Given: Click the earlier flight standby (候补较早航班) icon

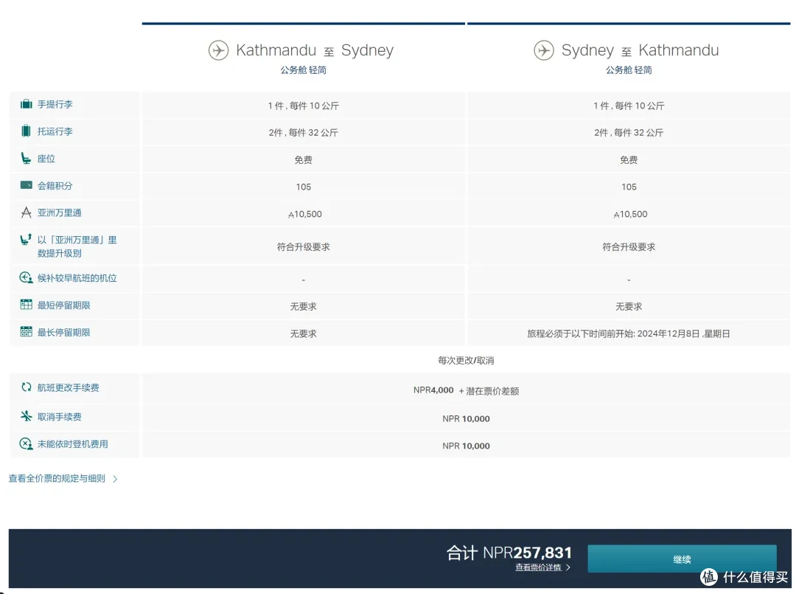Looking at the screenshot, I should point(27,278).
